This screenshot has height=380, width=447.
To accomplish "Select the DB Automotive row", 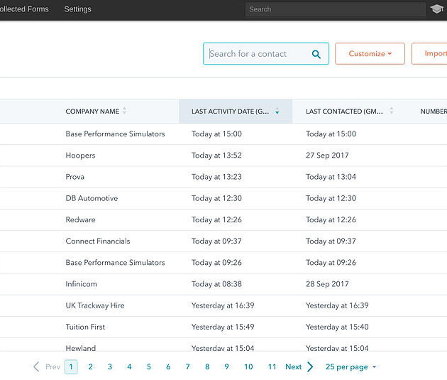I will point(92,198).
